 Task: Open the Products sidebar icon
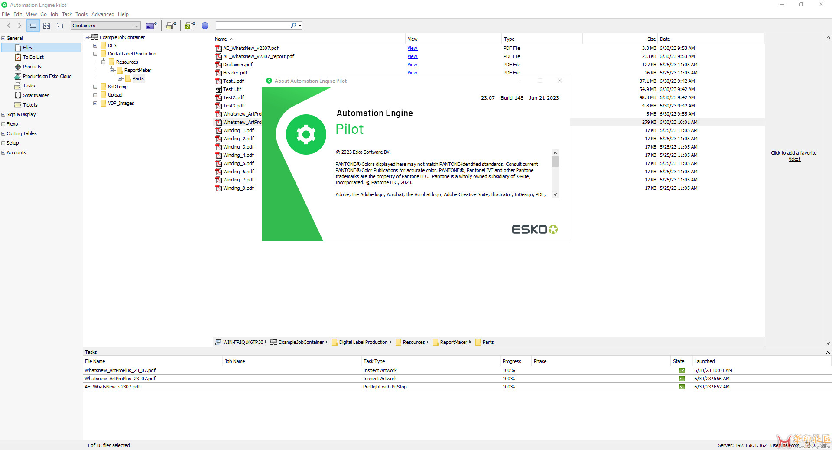click(x=18, y=67)
